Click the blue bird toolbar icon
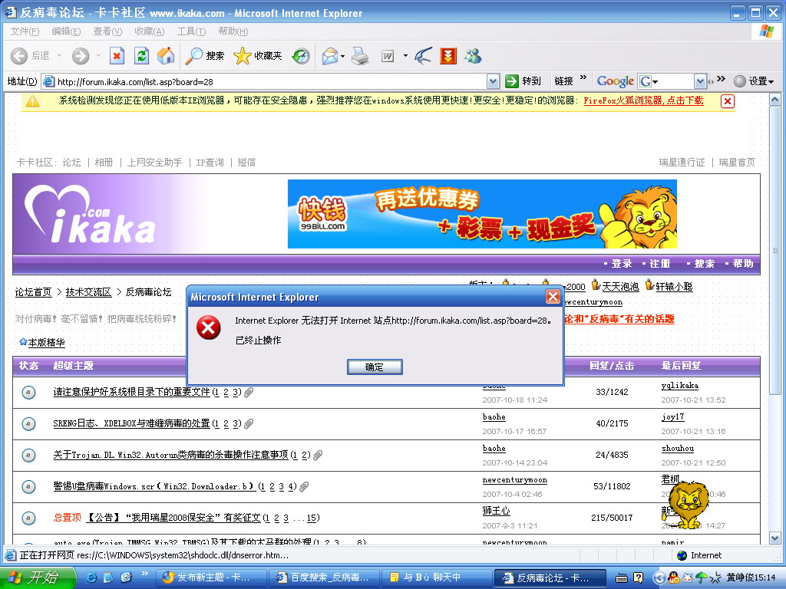 pyautogui.click(x=424, y=55)
